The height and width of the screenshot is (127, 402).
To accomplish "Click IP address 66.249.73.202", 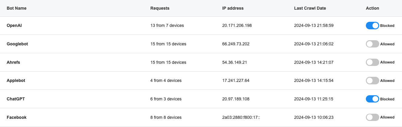I will (236, 44).
